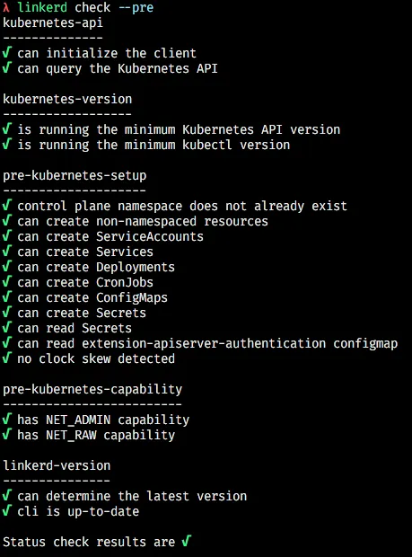This screenshot has height=557, width=412.
Task: Click checkmark beside 'can initialize the client'
Action: (7, 53)
